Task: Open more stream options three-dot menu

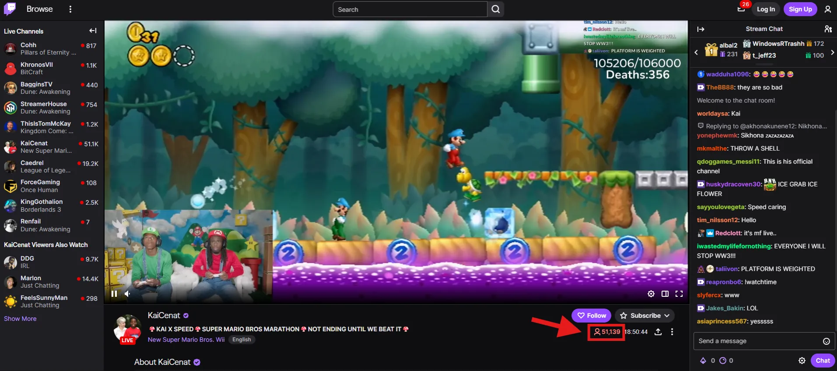Action: [672, 332]
